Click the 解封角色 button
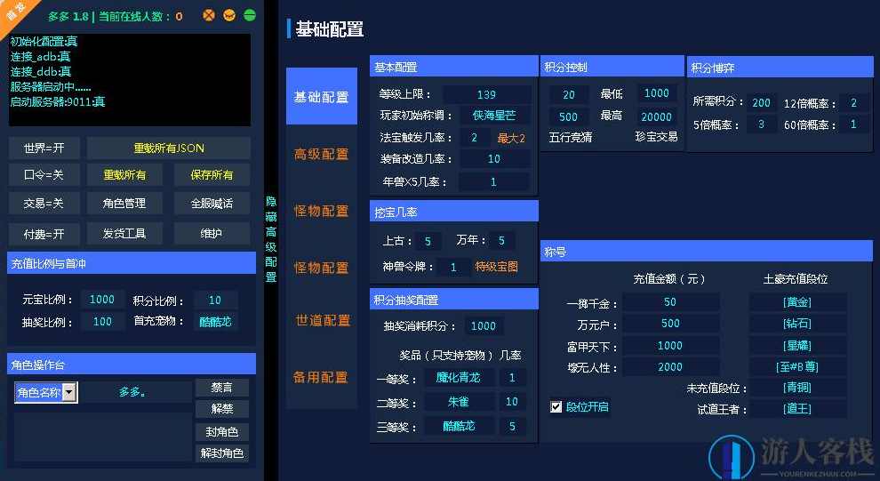The width and height of the screenshot is (880, 481). (x=221, y=453)
